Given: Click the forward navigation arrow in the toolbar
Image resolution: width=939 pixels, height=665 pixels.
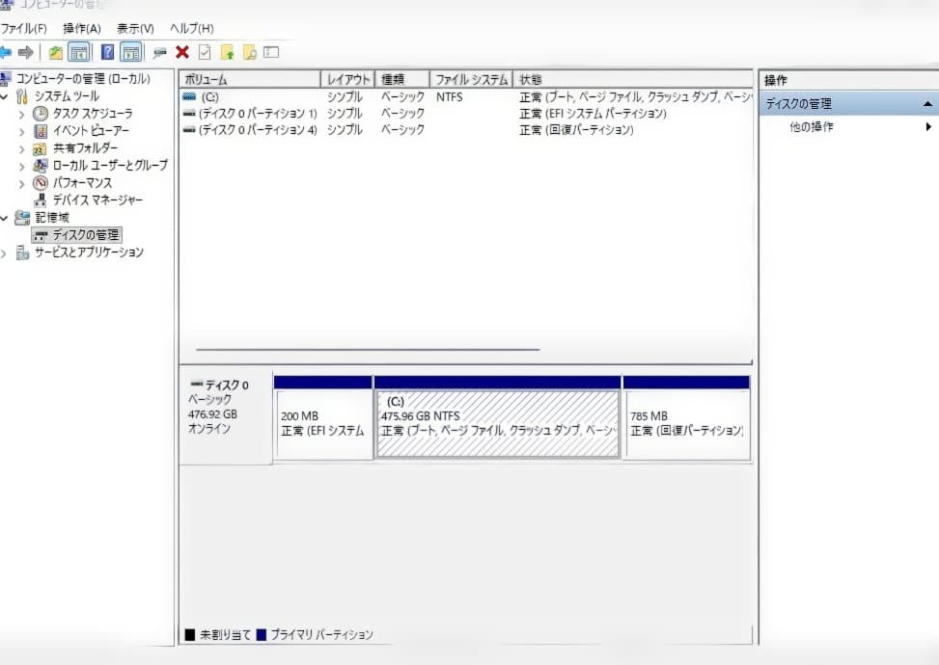Looking at the screenshot, I should pyautogui.click(x=28, y=52).
